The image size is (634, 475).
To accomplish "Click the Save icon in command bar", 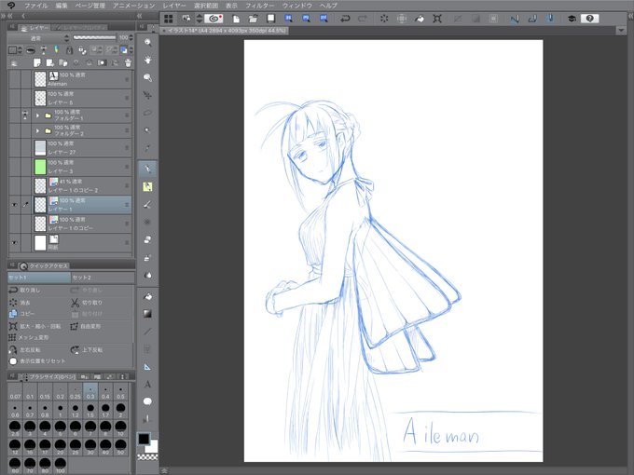I will coord(271,19).
